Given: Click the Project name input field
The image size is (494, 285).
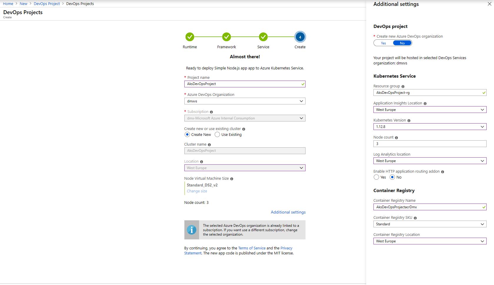Looking at the screenshot, I should (x=245, y=84).
